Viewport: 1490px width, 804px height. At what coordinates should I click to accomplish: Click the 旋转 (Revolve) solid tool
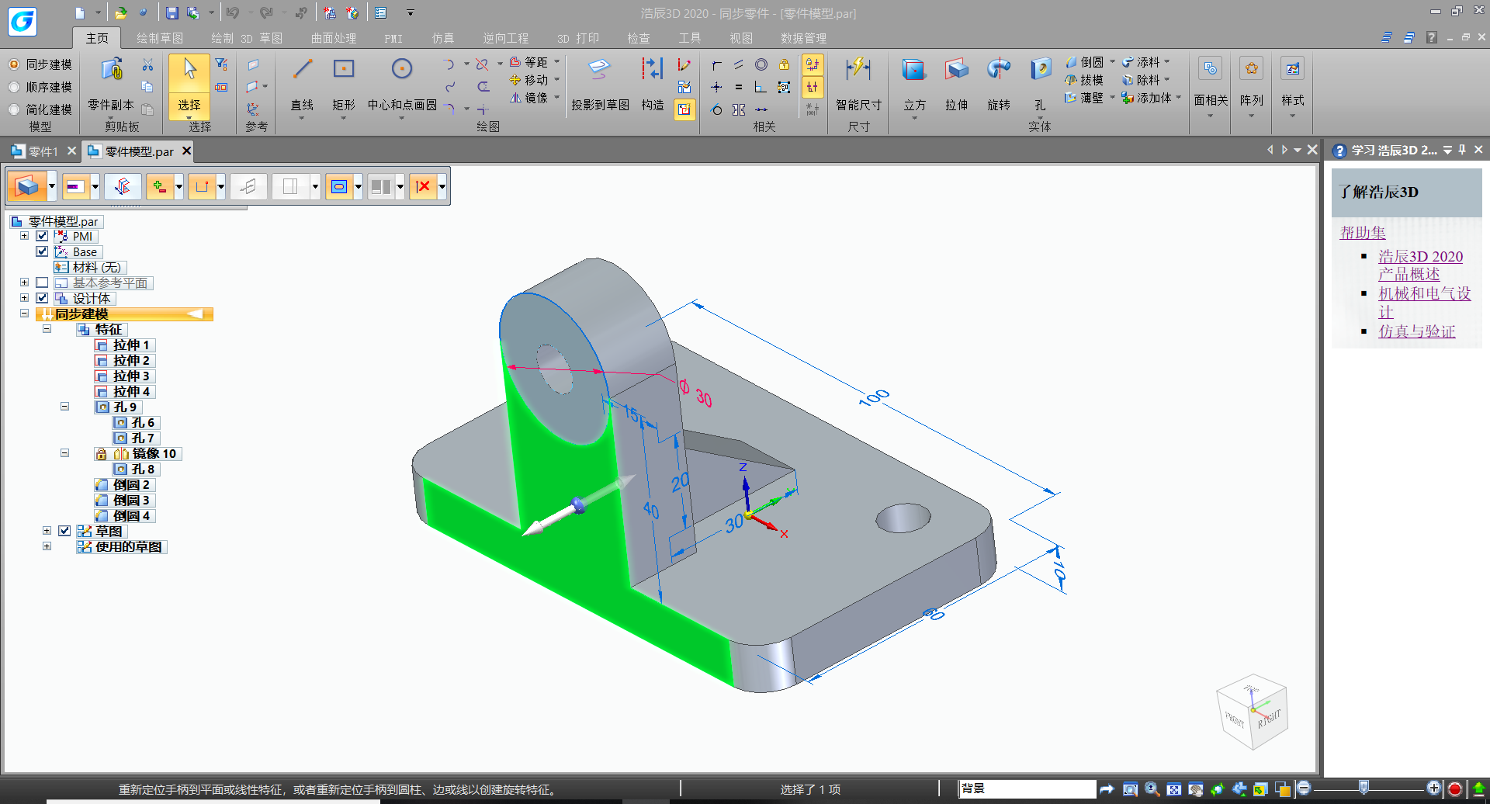point(998,70)
